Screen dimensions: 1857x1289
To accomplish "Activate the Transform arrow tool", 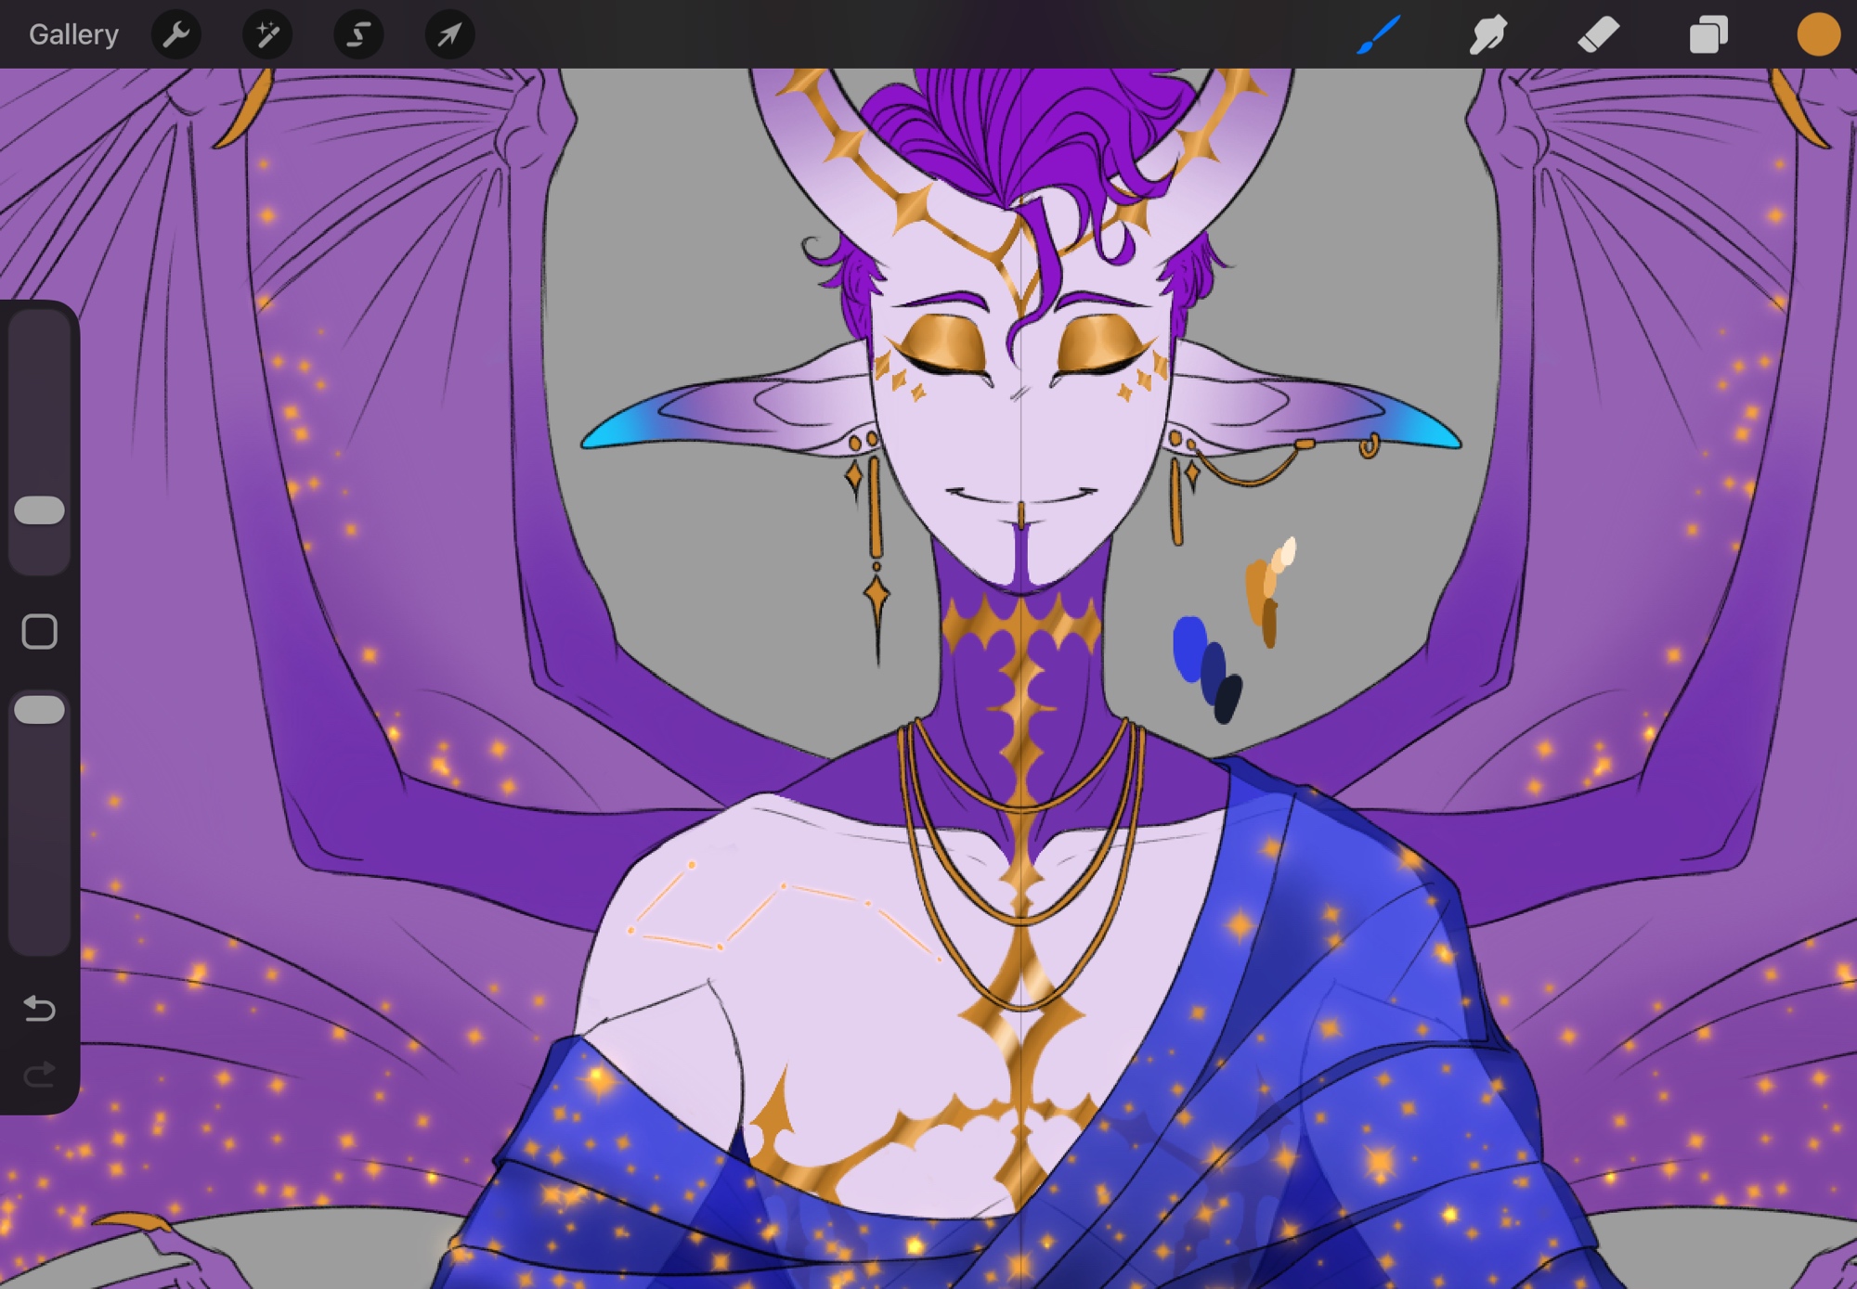I will click(x=449, y=34).
